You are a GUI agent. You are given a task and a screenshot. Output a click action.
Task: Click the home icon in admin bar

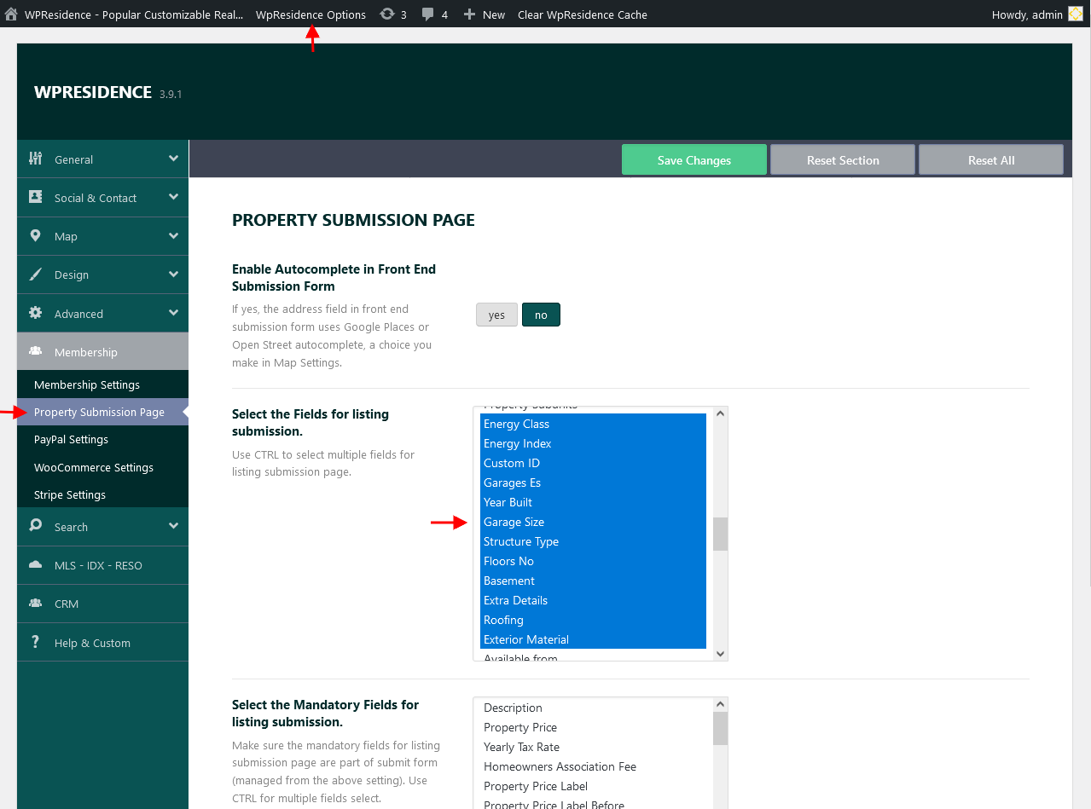pos(11,14)
